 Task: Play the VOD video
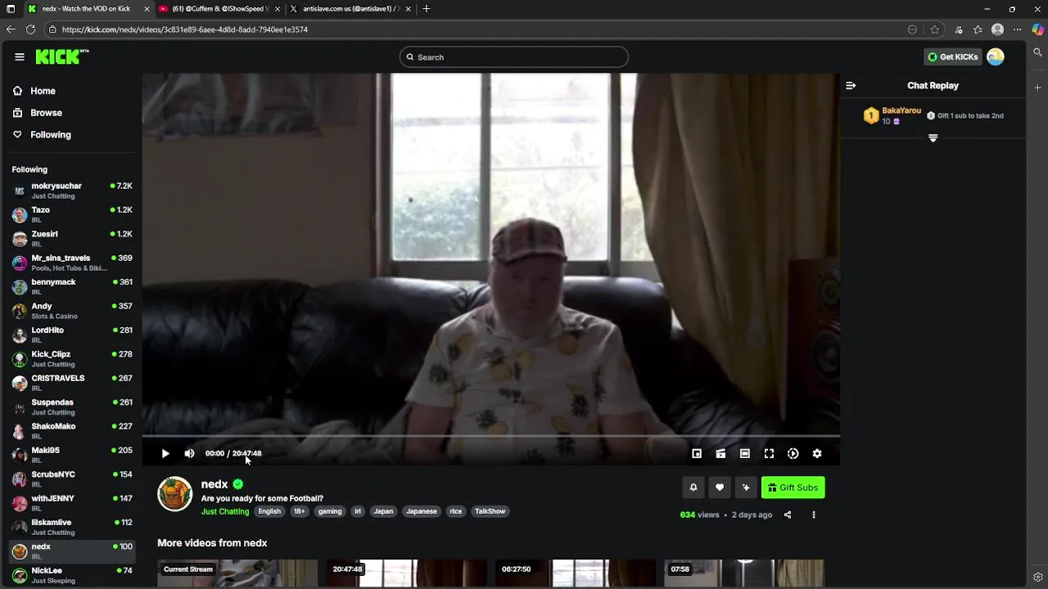165,453
